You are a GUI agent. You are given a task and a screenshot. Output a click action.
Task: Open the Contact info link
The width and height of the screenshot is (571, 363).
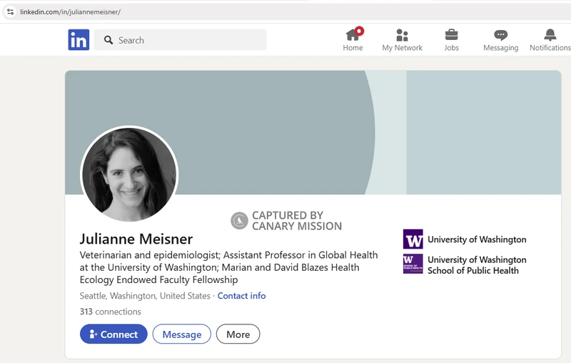(x=241, y=296)
